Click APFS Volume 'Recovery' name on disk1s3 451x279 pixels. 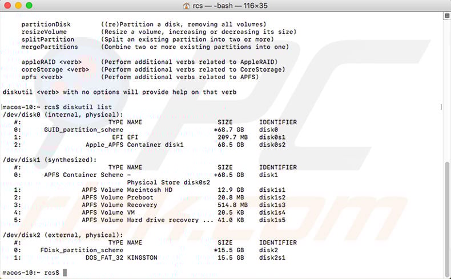(142, 205)
